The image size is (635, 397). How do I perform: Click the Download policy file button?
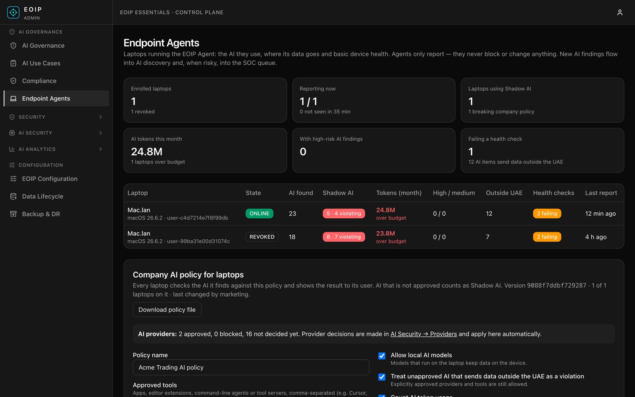pyautogui.click(x=167, y=310)
